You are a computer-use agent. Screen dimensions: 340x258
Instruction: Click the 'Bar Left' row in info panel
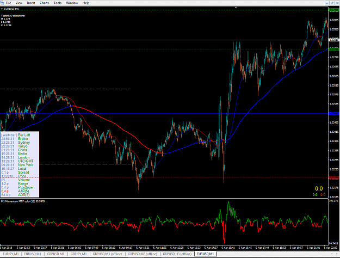(16, 135)
